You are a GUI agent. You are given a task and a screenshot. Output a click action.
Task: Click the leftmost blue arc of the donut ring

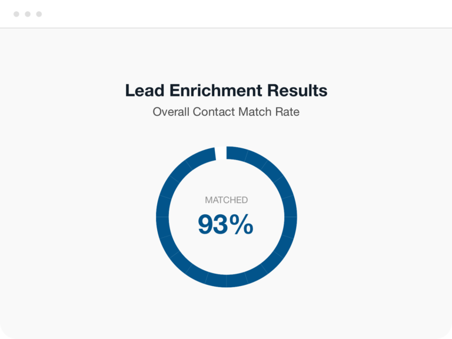pos(162,217)
